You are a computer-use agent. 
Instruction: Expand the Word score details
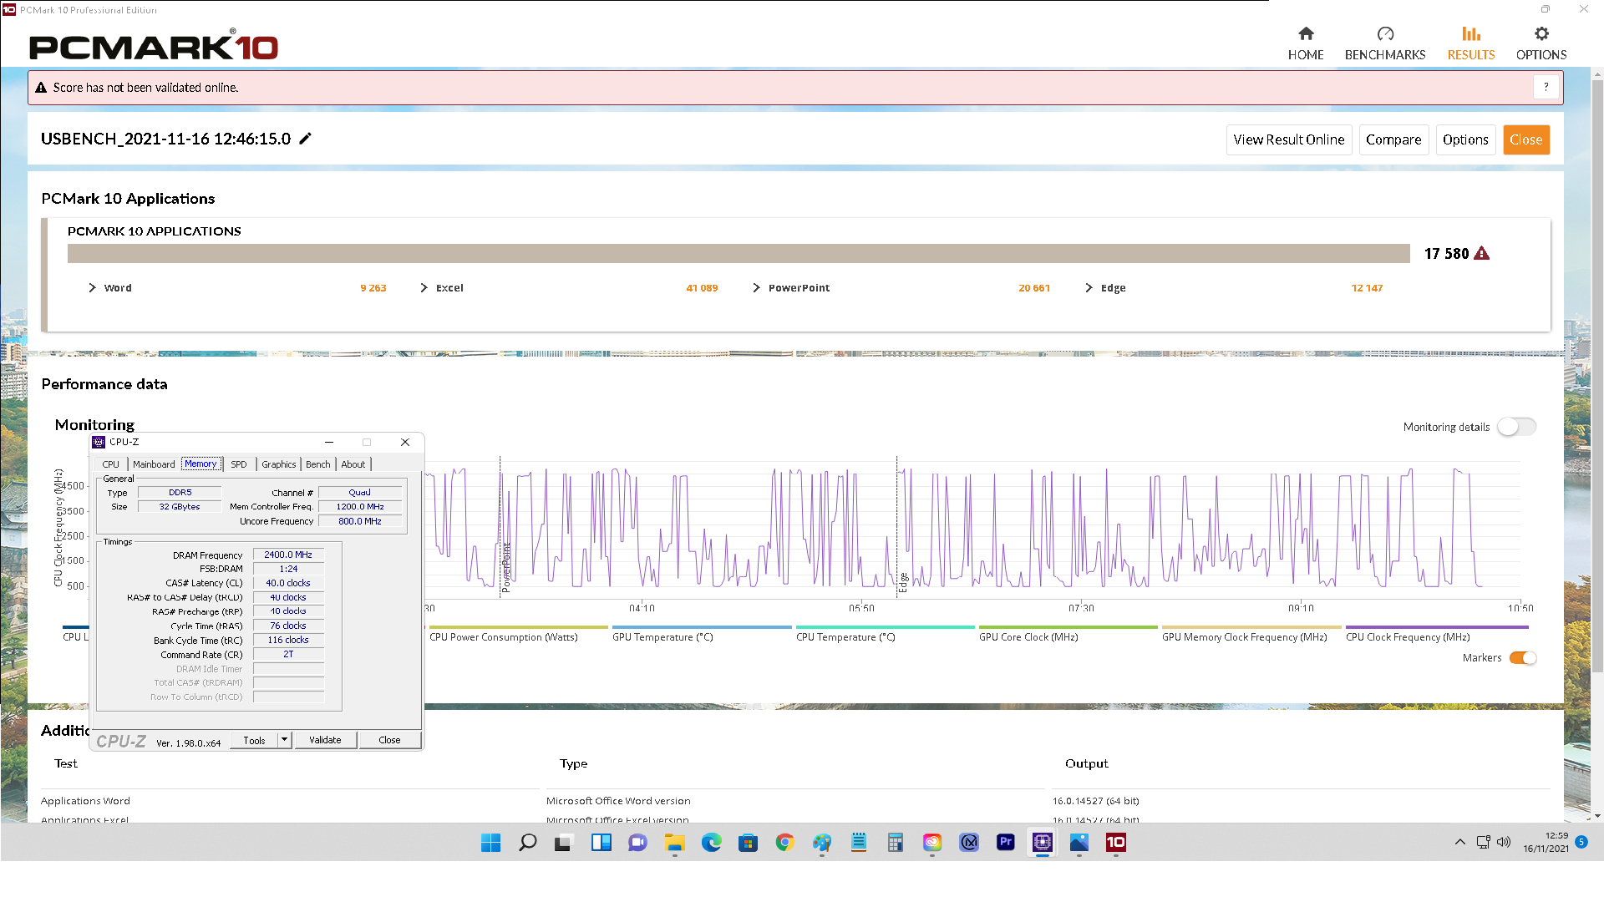click(x=92, y=287)
